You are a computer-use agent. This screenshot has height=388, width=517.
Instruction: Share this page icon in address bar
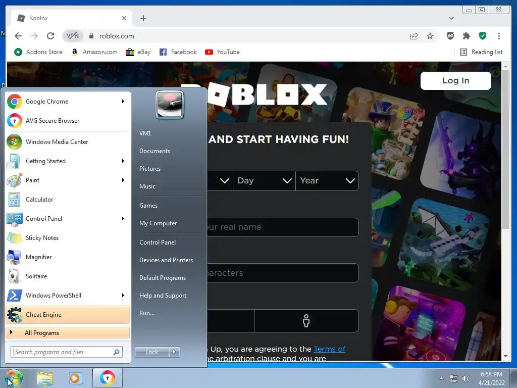click(414, 36)
